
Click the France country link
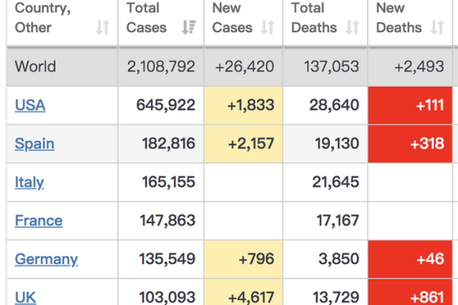tap(38, 220)
